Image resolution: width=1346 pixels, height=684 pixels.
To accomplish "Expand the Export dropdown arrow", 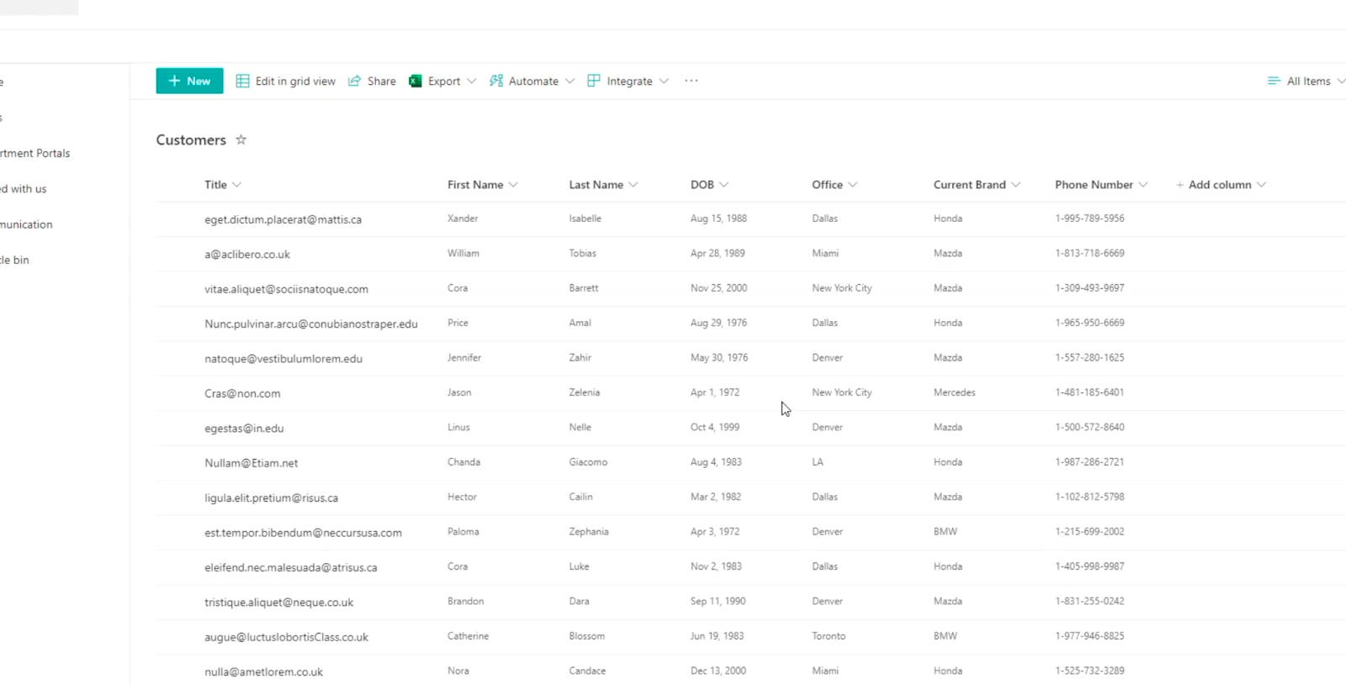I will tap(471, 81).
